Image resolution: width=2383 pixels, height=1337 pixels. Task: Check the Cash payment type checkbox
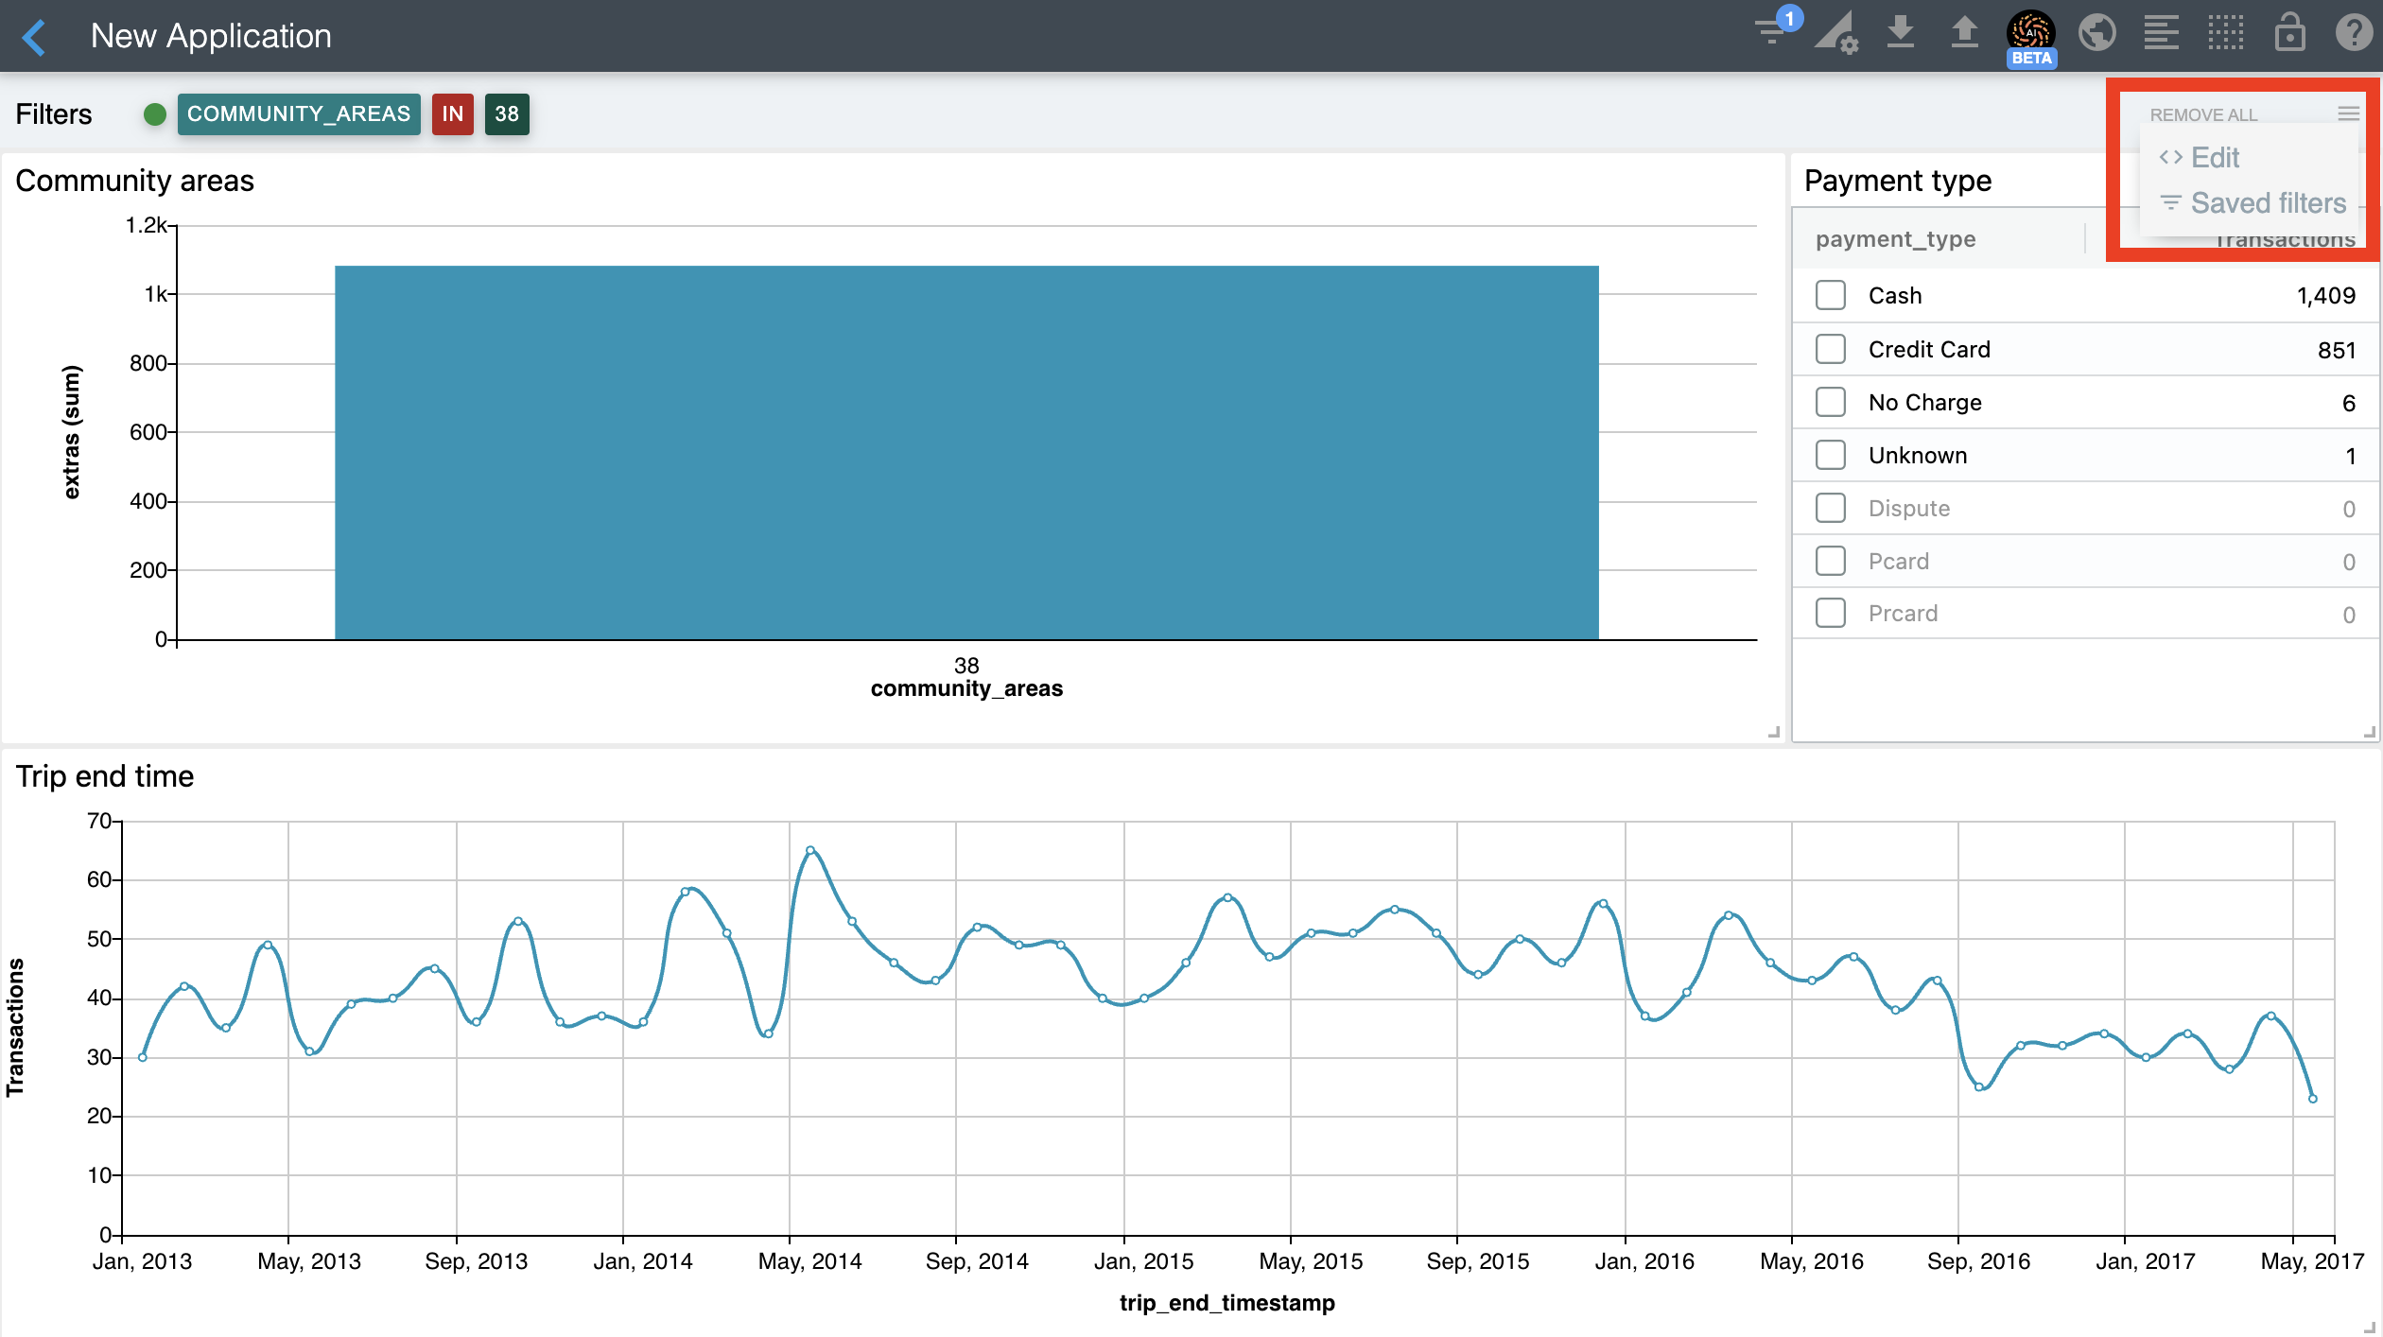pos(1831,295)
